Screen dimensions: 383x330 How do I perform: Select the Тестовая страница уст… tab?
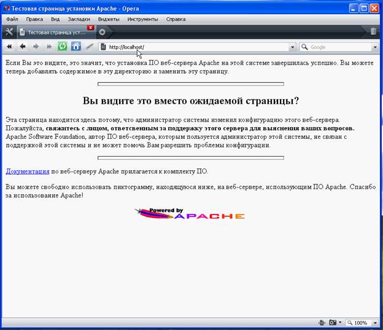pyautogui.click(x=56, y=32)
